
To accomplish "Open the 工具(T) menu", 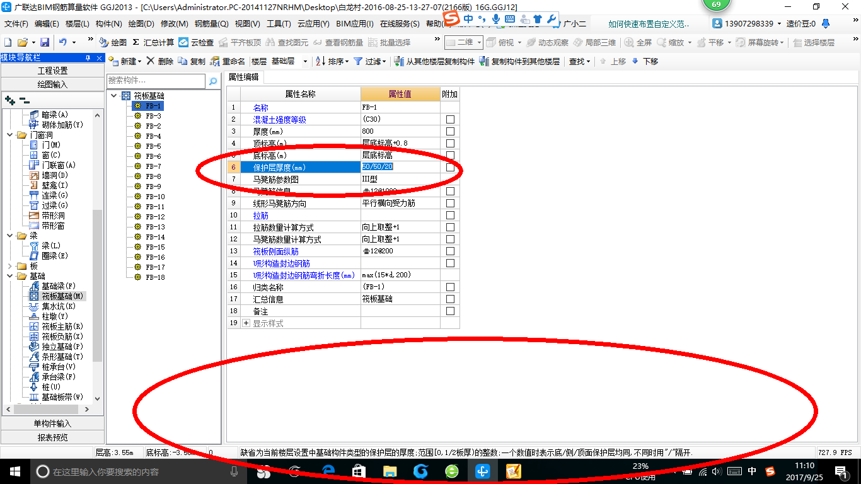I will (279, 23).
